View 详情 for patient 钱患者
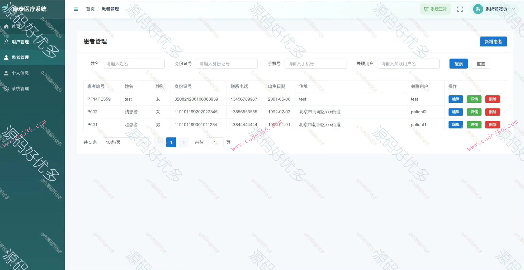This screenshot has height=270, width=524. point(474,112)
